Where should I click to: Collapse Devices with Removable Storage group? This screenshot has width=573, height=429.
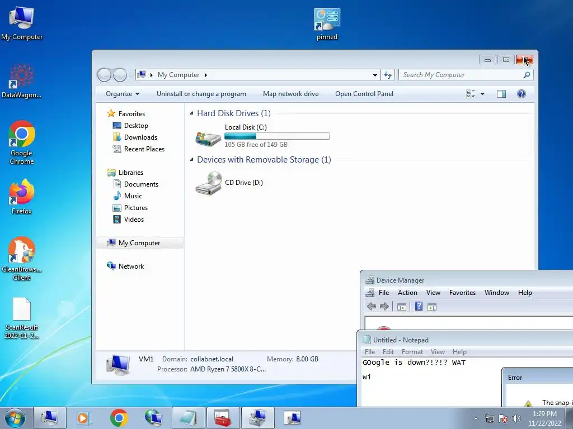click(191, 159)
